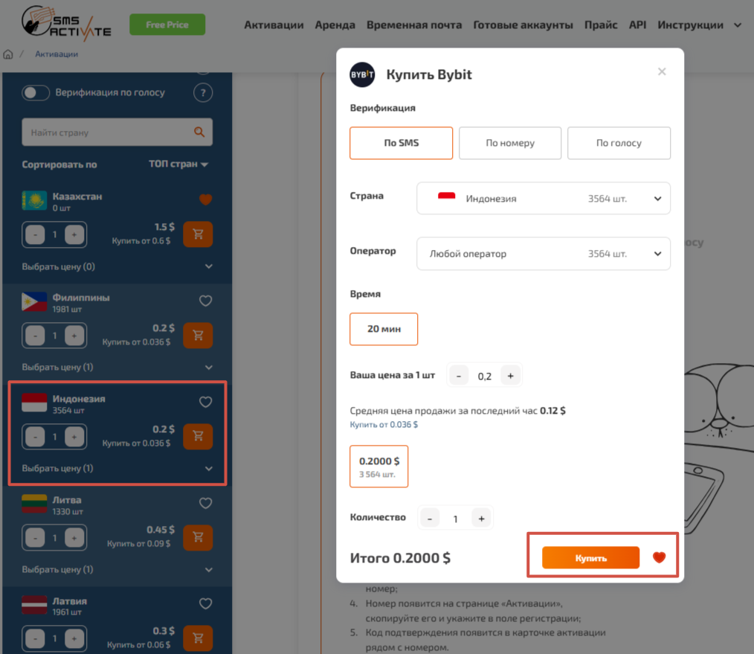
Task: Open Временная почта menu item
Action: 414,25
